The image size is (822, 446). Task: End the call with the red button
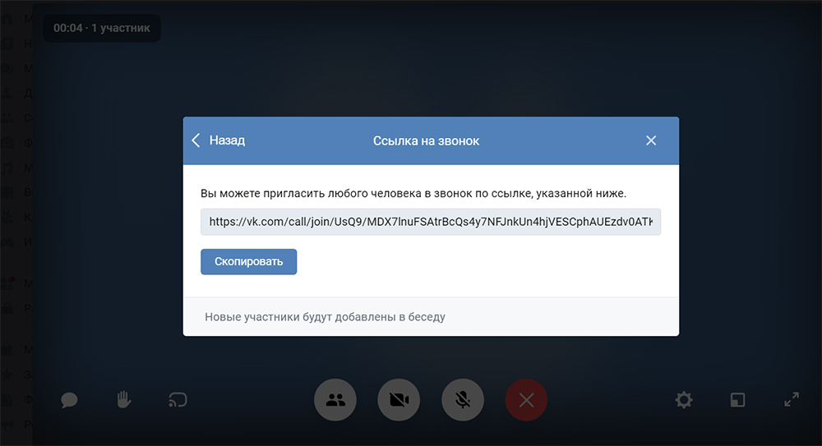click(526, 400)
